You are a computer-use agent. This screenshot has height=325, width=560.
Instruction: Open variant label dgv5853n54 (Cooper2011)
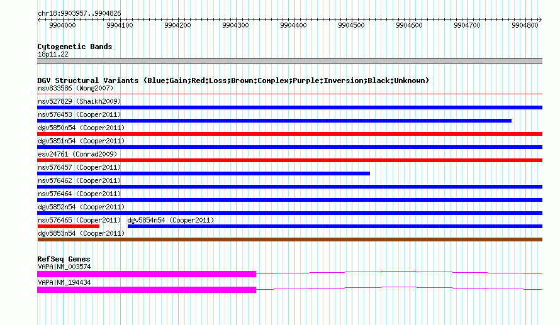(x=81, y=233)
